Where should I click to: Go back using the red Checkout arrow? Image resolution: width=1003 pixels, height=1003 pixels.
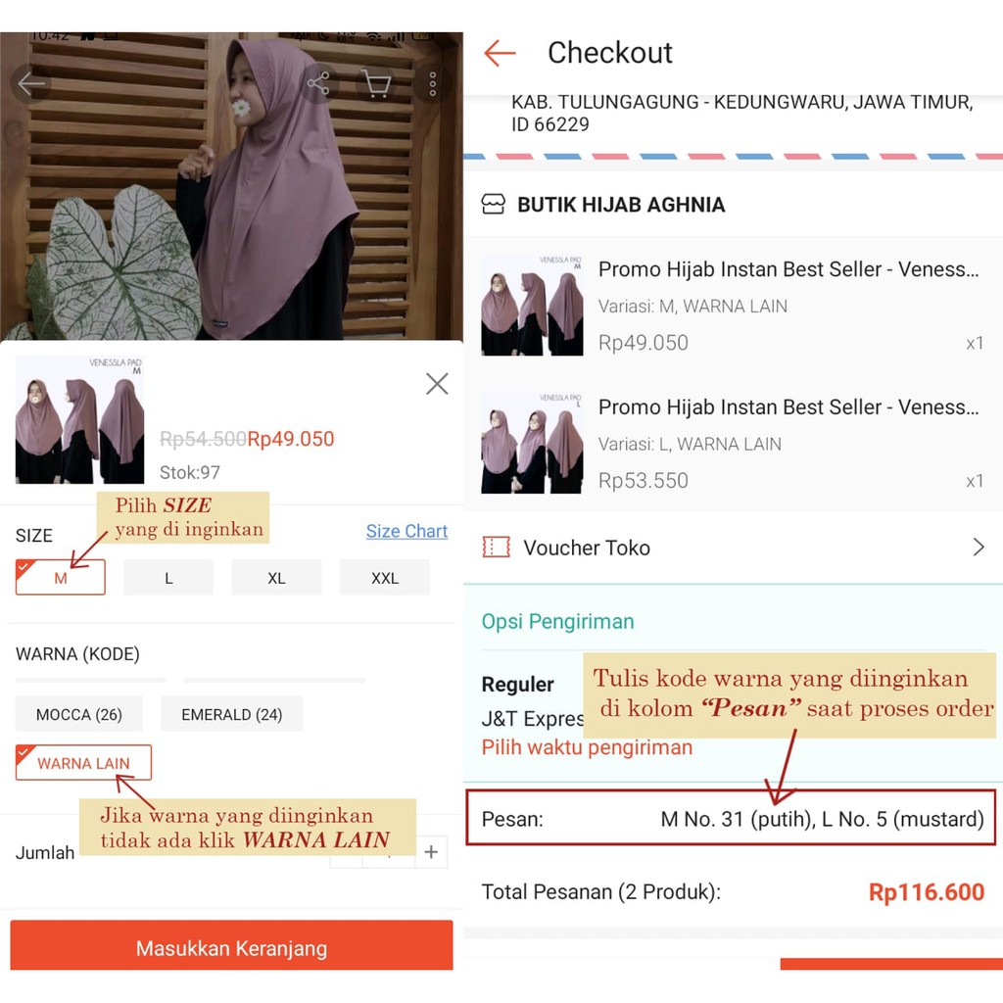click(x=500, y=53)
